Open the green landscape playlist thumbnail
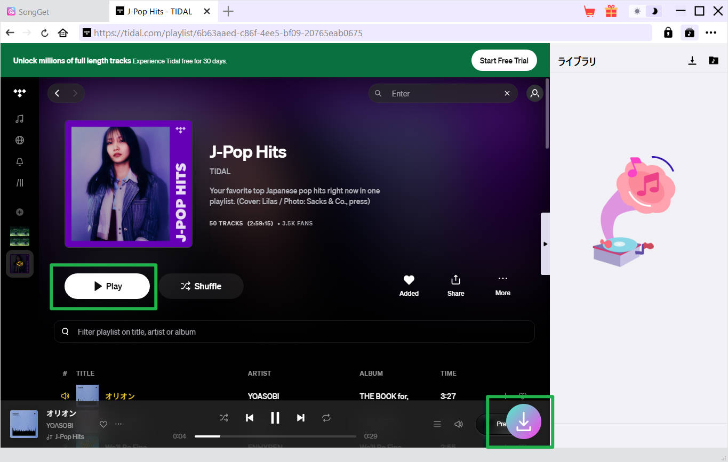 point(20,236)
